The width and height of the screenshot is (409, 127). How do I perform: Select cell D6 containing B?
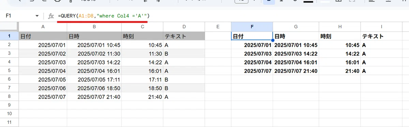tap(184, 80)
